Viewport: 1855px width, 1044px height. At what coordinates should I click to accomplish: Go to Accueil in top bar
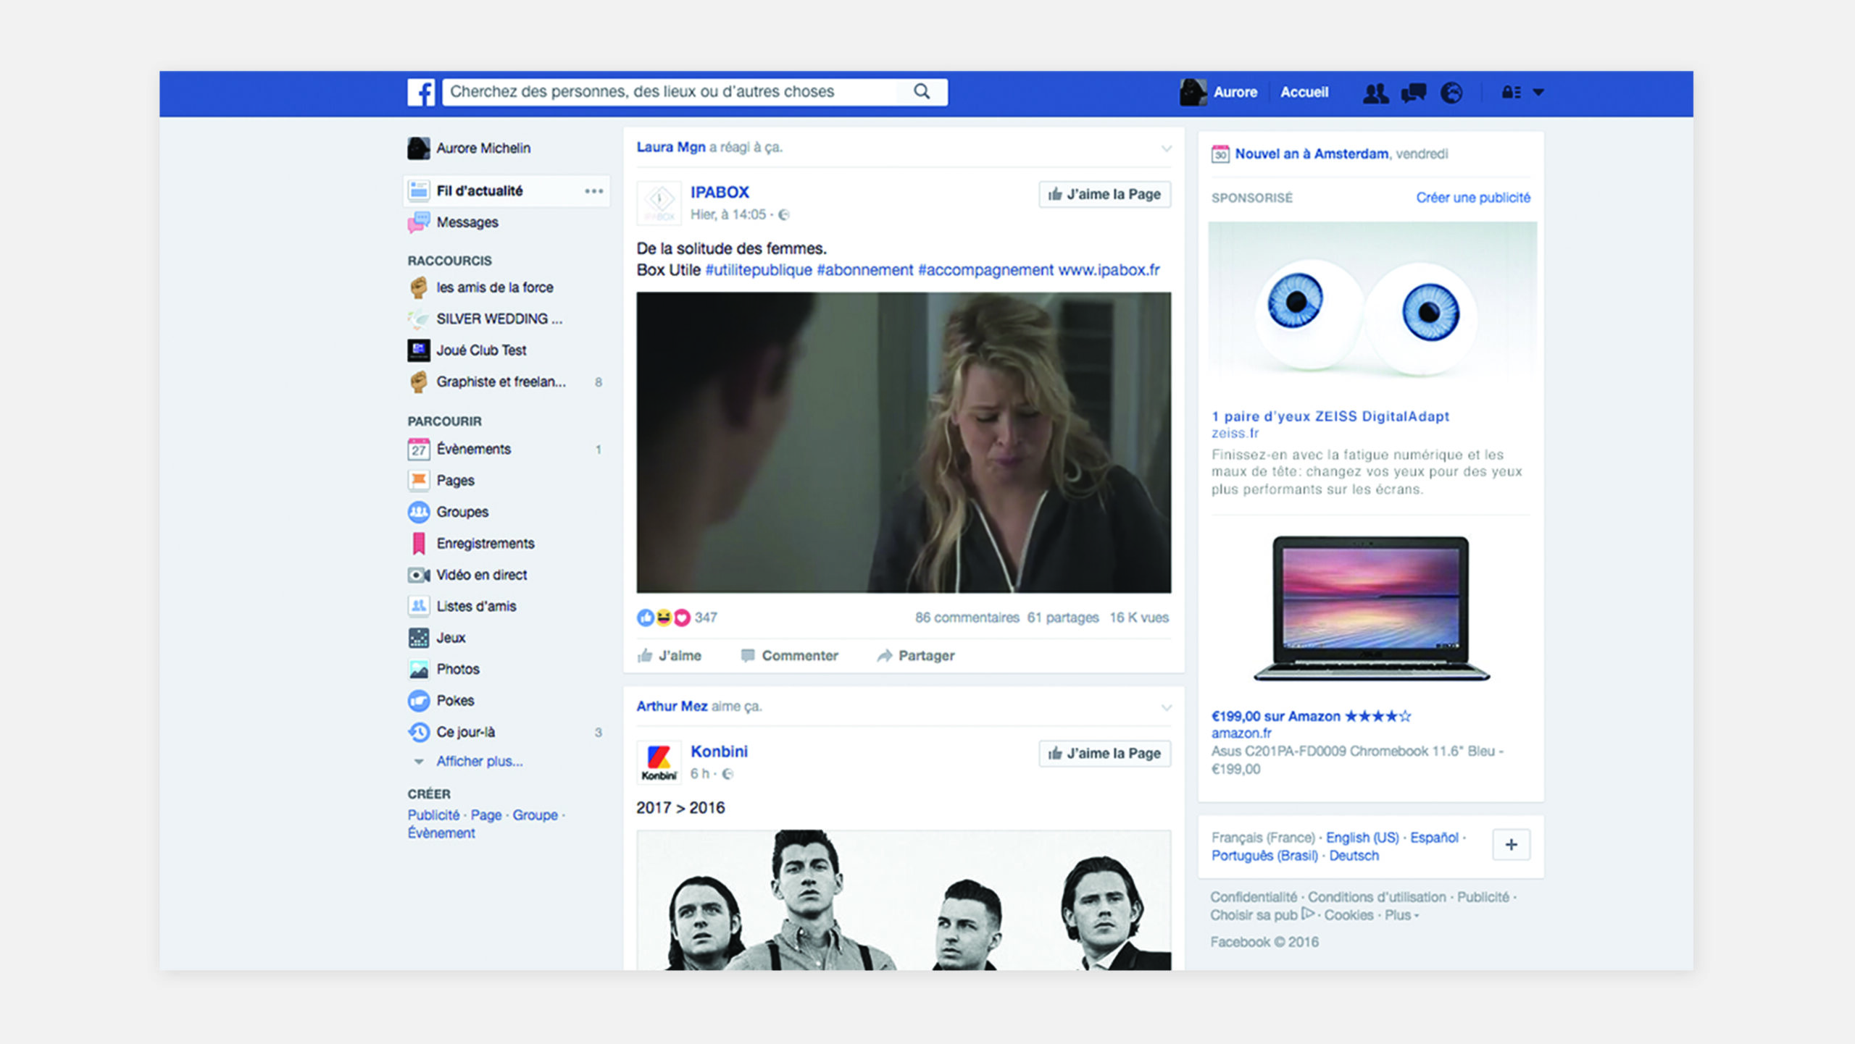(1304, 93)
